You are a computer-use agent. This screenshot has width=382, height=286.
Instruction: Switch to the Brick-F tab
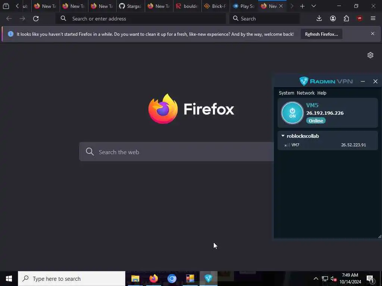point(216,6)
